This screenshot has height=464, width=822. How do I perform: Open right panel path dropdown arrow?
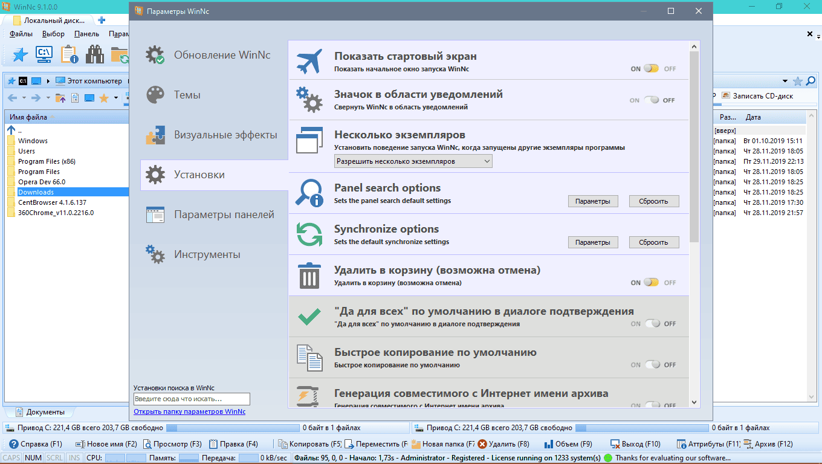coord(785,81)
